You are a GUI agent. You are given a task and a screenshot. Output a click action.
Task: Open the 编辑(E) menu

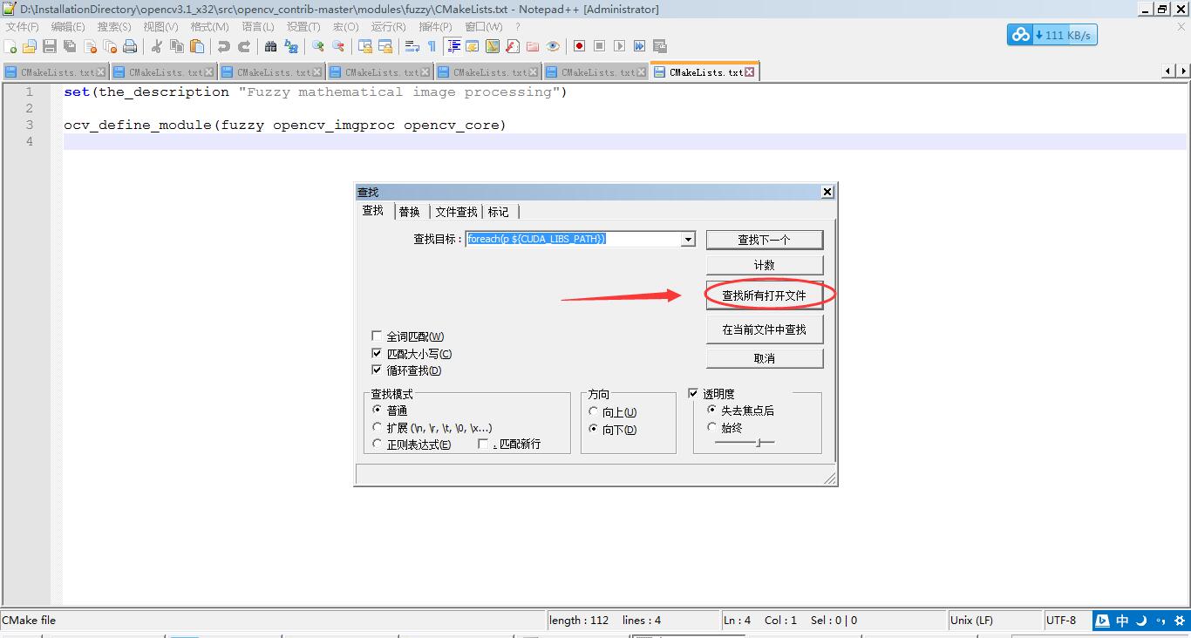point(68,27)
